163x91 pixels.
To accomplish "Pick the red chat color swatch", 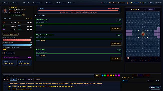I will (108, 76).
